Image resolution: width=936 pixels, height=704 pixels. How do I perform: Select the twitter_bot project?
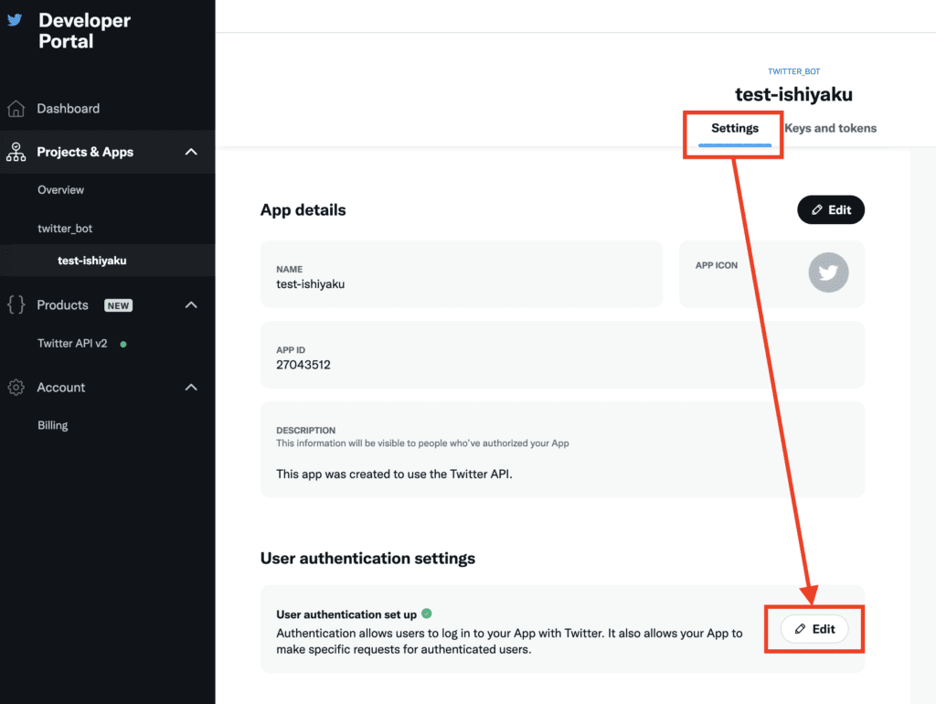pyautogui.click(x=65, y=229)
